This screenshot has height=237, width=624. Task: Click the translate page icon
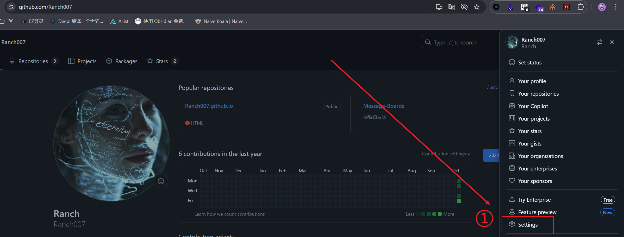pos(452,7)
